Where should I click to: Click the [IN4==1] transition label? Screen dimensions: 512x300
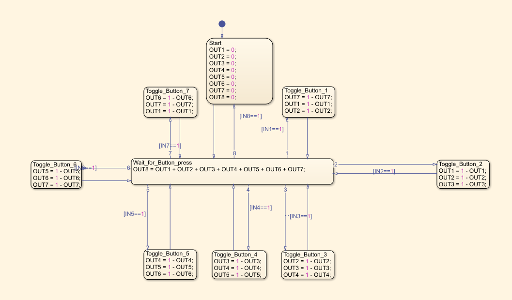tap(261, 208)
